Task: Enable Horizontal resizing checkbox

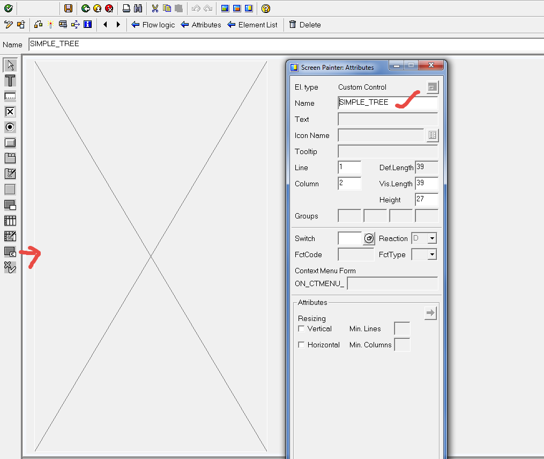Action: click(301, 345)
